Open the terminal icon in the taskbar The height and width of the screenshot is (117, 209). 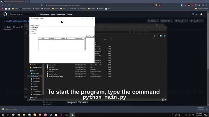tap(67, 115)
